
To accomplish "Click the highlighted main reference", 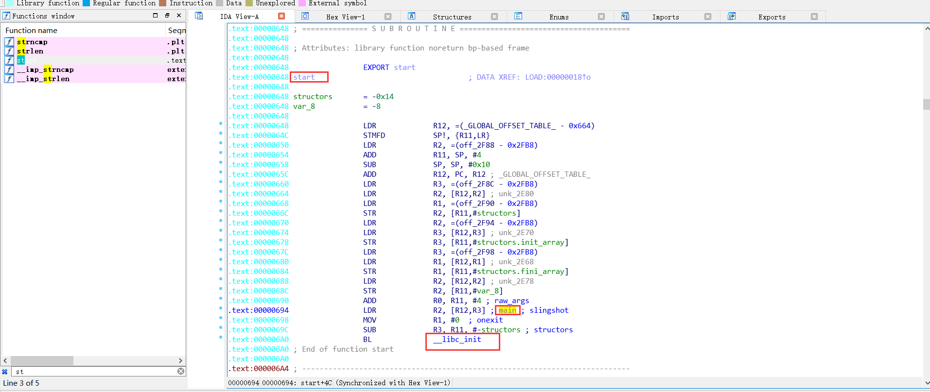I will pyautogui.click(x=507, y=310).
